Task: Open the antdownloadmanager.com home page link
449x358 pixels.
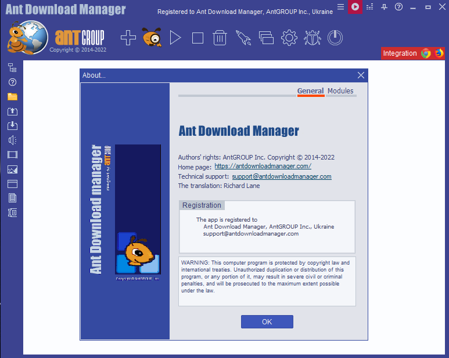Action: tap(263, 166)
